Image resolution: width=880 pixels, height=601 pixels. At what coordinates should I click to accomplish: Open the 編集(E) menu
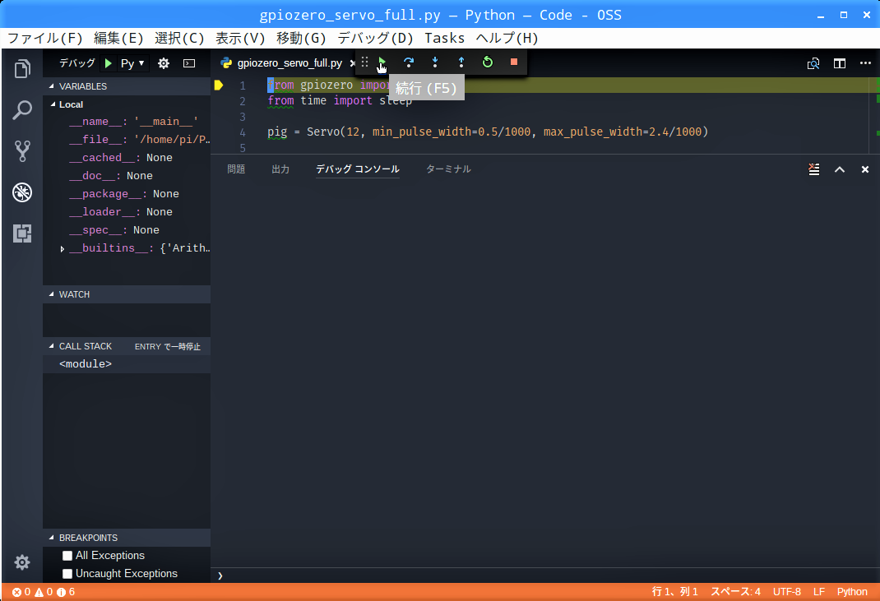click(x=118, y=38)
